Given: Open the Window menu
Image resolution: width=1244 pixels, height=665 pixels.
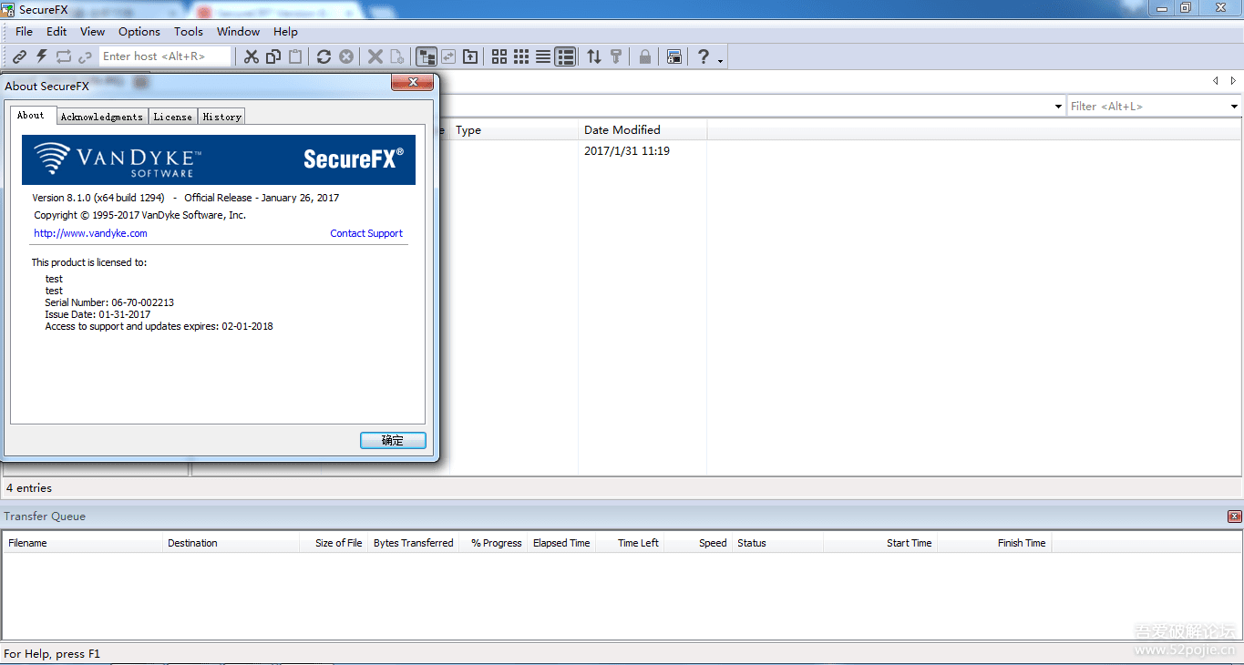Looking at the screenshot, I should (239, 32).
